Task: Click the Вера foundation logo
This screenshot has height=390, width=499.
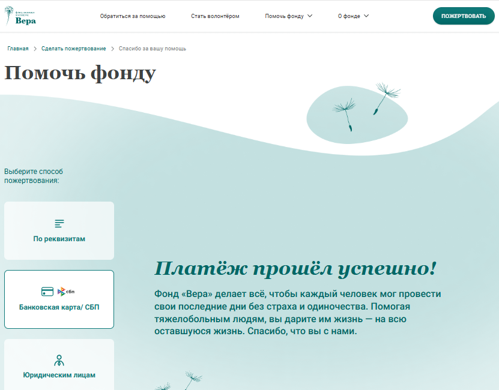Action: [x=21, y=16]
